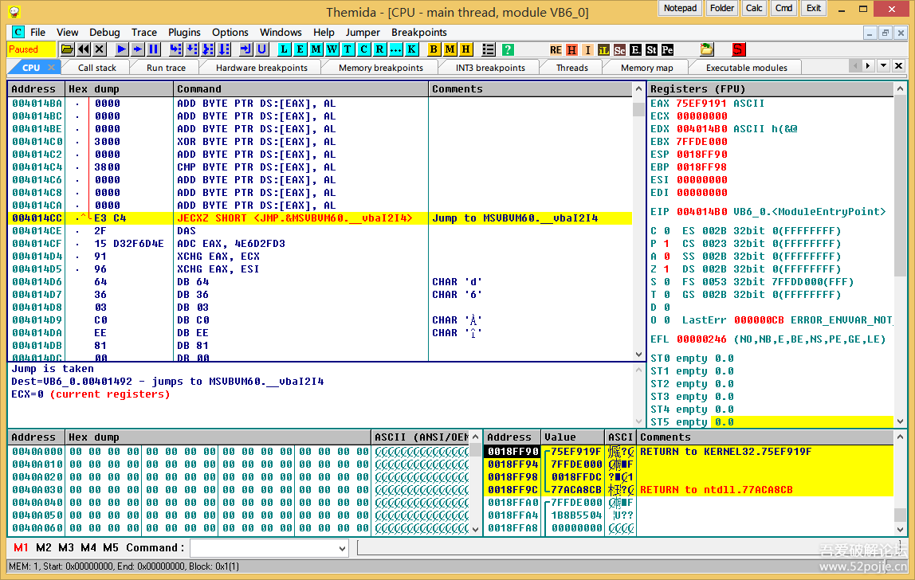Click the Execute till user code U icon
This screenshot has width=915, height=580.
click(x=262, y=49)
